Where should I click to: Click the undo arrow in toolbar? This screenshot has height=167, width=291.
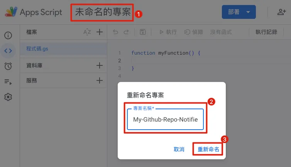pyautogui.click(x=115, y=32)
